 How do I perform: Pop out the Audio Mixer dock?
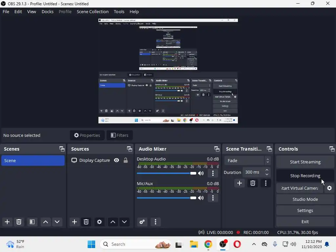click(217, 149)
